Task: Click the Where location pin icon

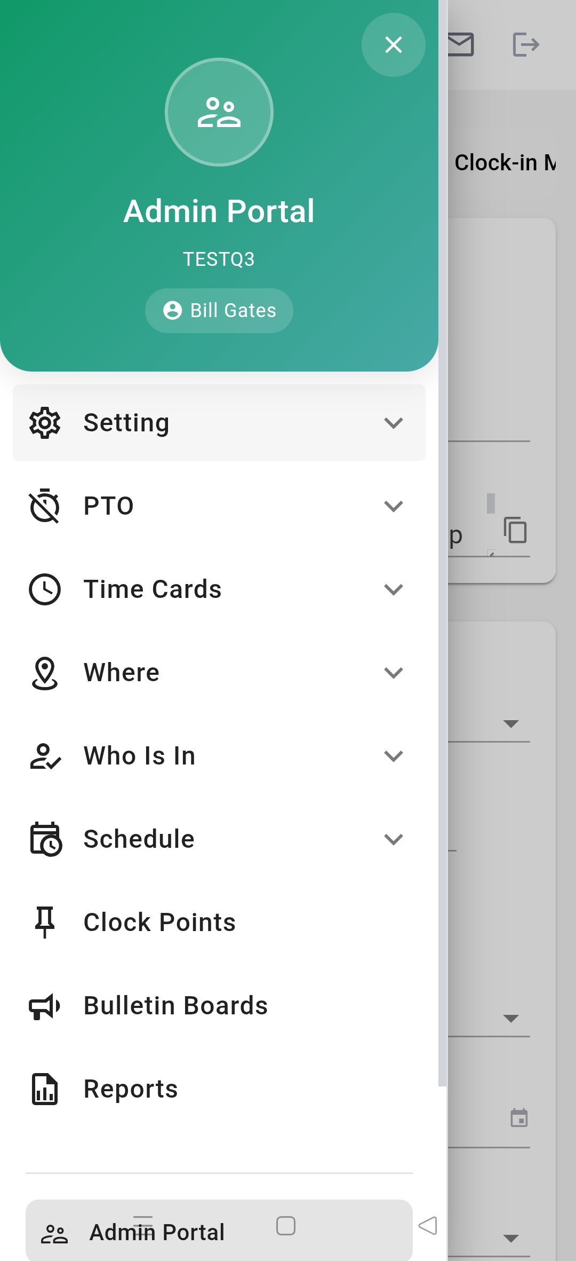Action: click(45, 673)
